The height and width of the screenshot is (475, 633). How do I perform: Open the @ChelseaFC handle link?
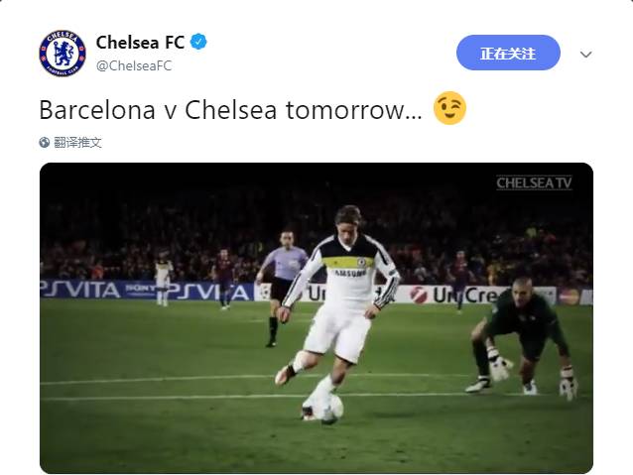pos(134,65)
